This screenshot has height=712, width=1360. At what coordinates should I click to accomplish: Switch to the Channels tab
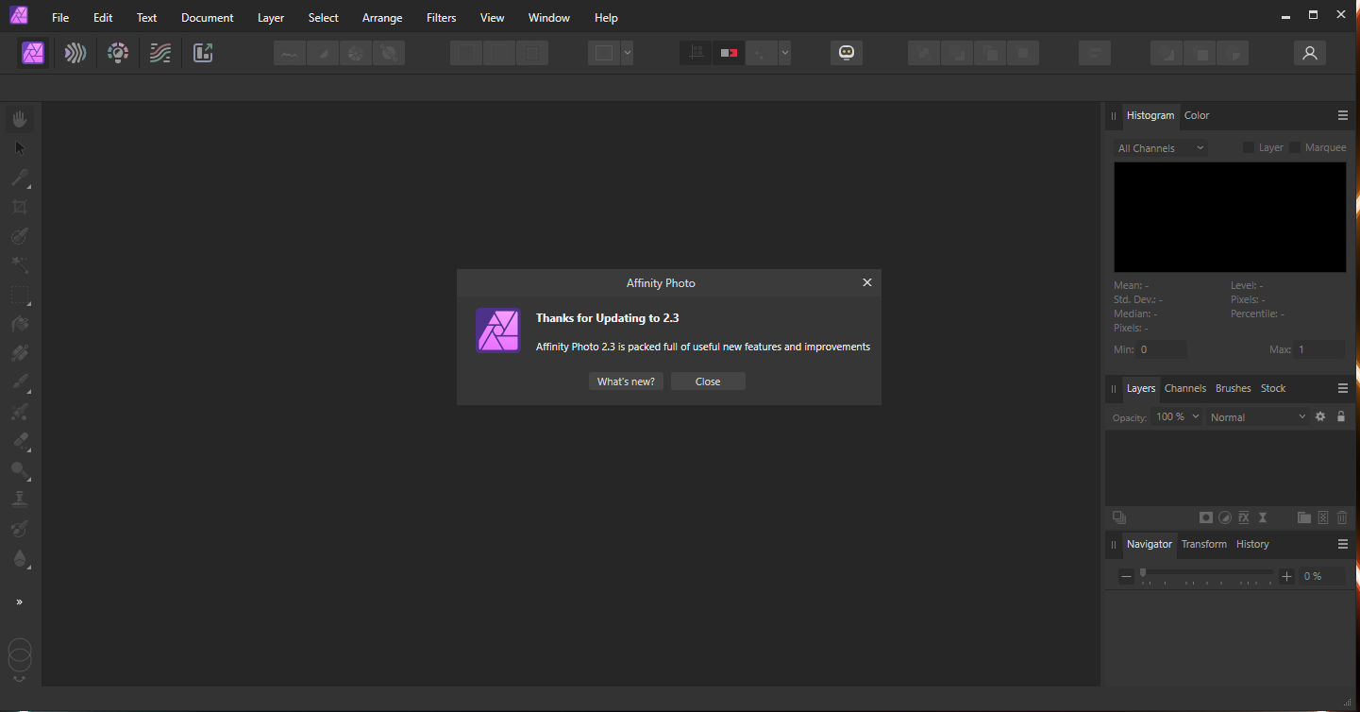(x=1185, y=388)
